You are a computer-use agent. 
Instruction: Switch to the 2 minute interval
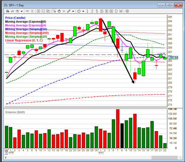[x=92, y=11]
